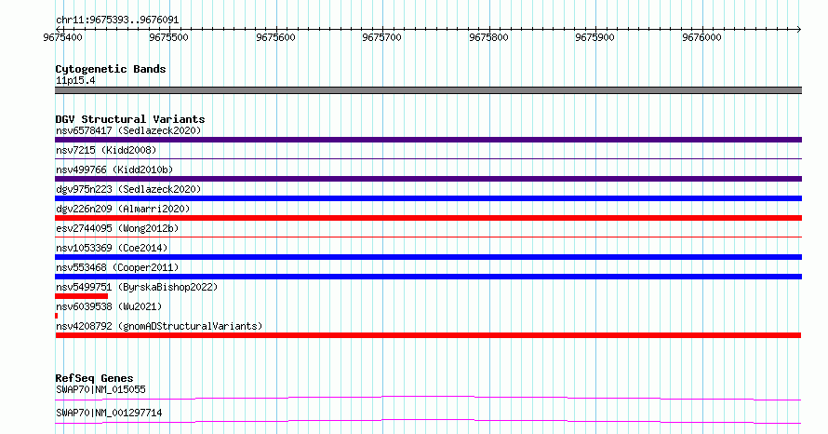
Task: Open variant nsv5499751 (ByrskaBishop2022) label
Action: click(137, 287)
